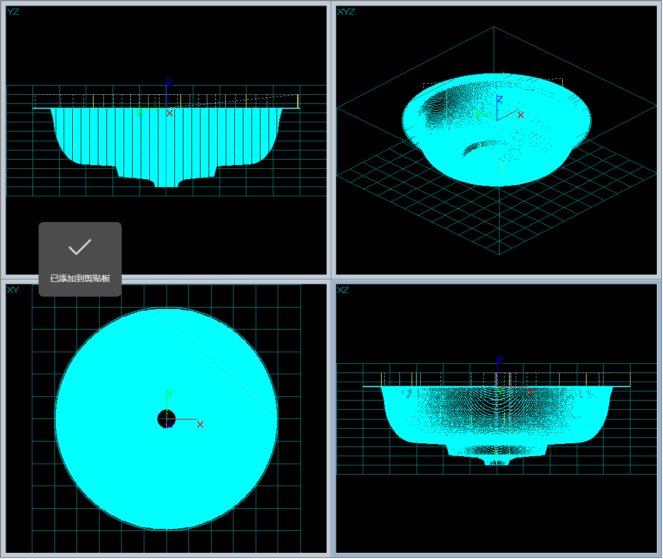Click the red X axis marker in XZ view
Viewport: 663px width, 559px height.
[x=530, y=391]
